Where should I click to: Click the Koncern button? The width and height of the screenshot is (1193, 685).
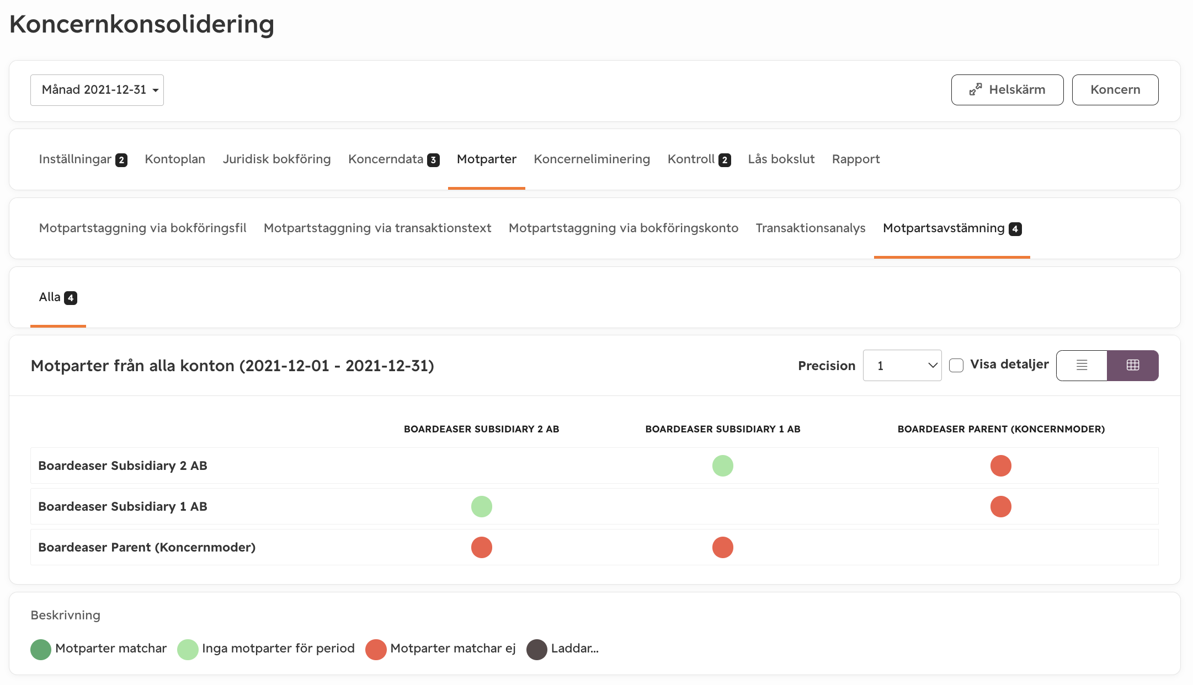click(1115, 89)
